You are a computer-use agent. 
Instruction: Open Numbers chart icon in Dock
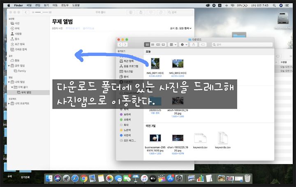point(200,178)
